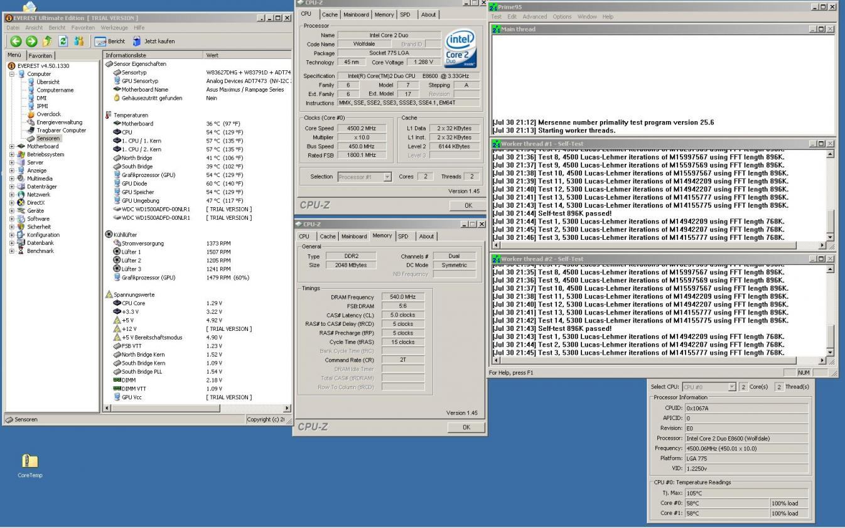Collapse the Computer node in EVEREST tree

click(12, 74)
